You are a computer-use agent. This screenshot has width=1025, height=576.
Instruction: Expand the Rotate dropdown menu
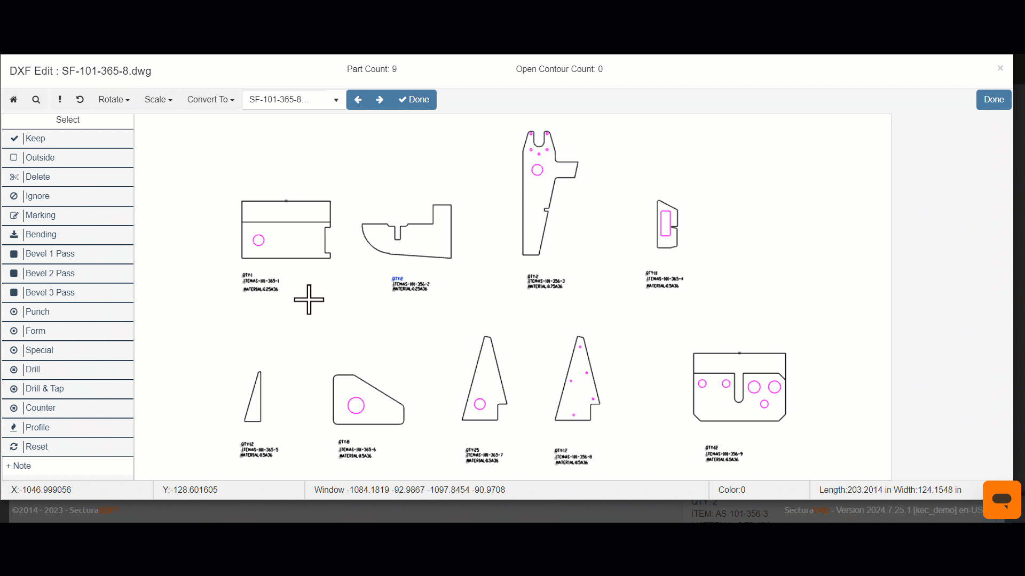(113, 99)
